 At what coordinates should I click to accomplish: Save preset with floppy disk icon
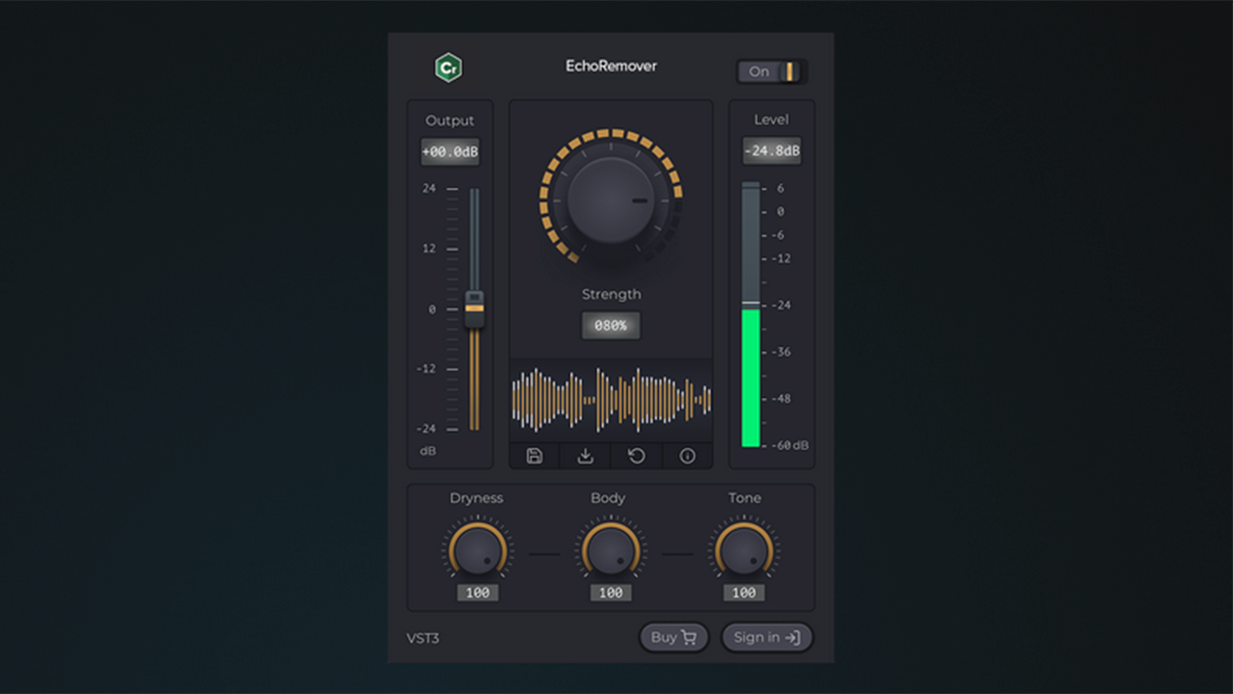(535, 456)
